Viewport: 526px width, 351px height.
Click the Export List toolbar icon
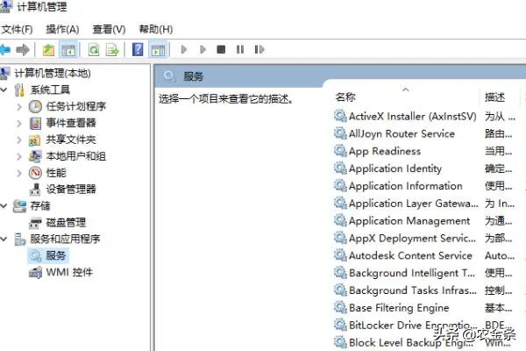(111, 50)
